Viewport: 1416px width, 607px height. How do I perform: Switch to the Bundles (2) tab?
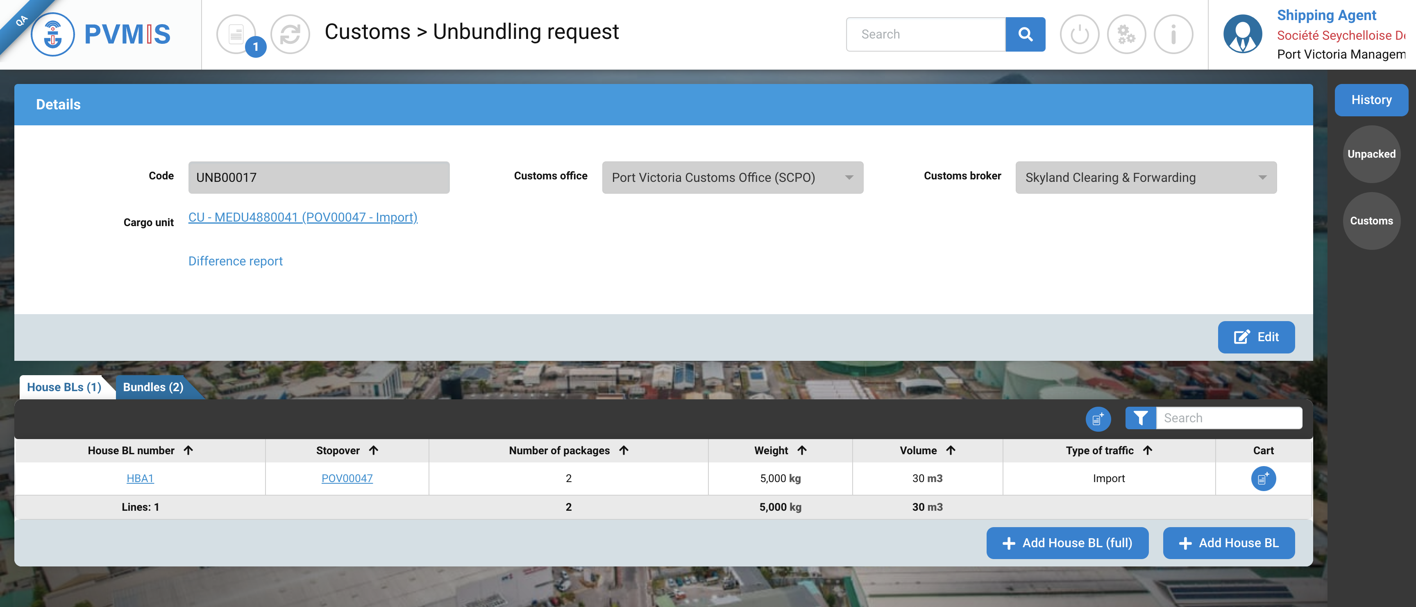(153, 387)
